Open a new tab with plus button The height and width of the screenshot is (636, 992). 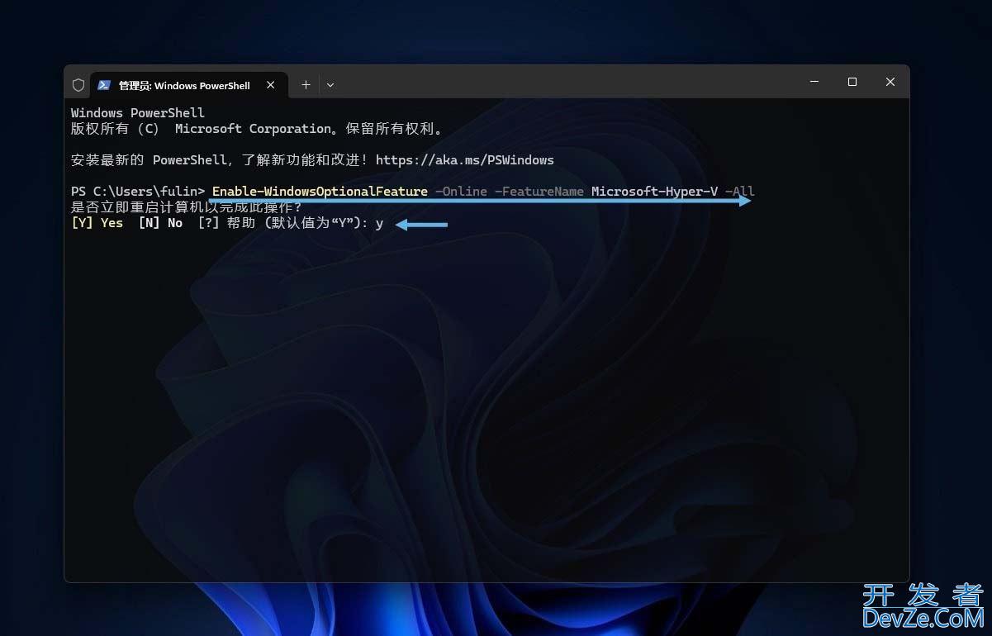[x=306, y=84]
